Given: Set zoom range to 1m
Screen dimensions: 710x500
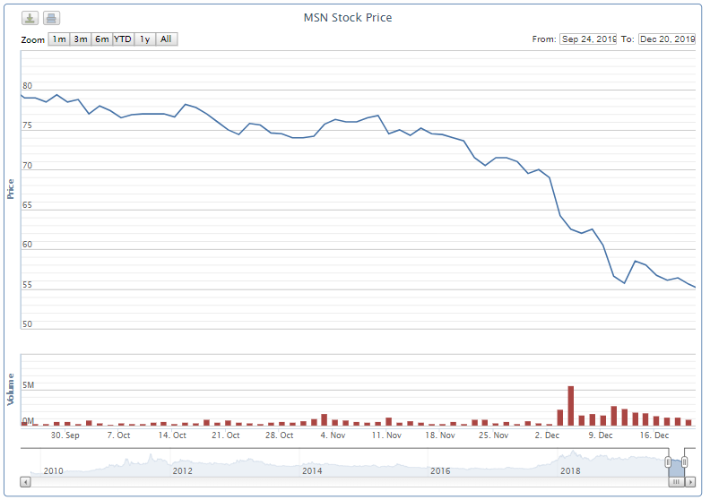Looking at the screenshot, I should [x=59, y=39].
